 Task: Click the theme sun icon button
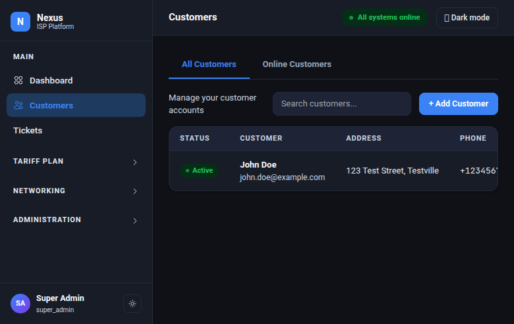(132, 304)
